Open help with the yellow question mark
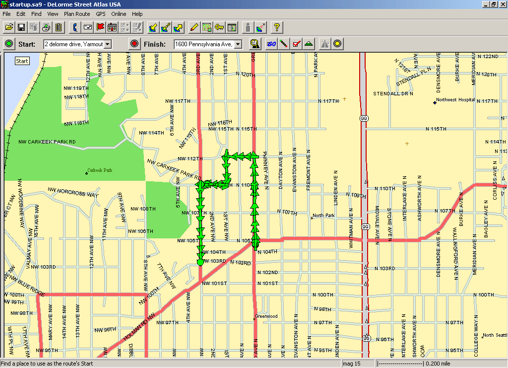Screen dimensions: 508x368 click(277, 27)
